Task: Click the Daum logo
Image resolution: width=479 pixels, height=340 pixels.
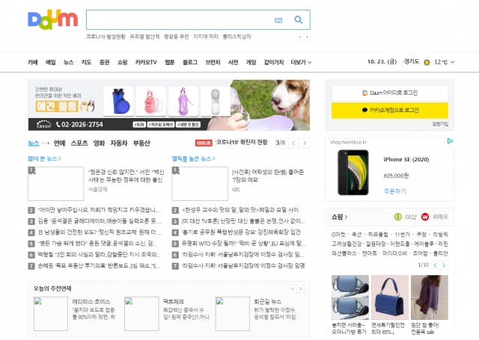Action: (x=53, y=19)
